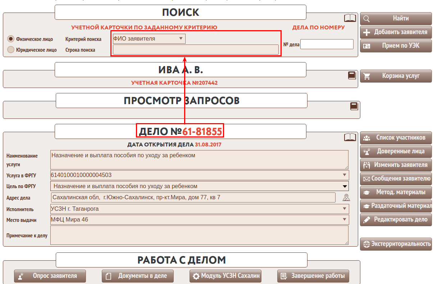Select Юридическое лицо radio button
433x284 pixels.
[x=11, y=50]
